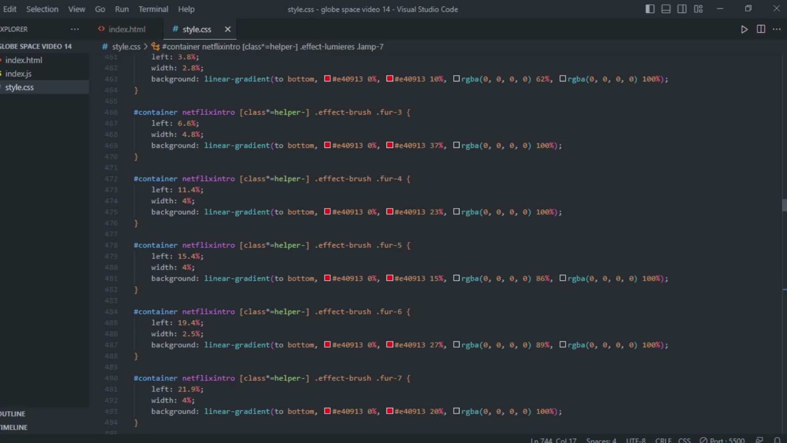Open the Terminal menu
This screenshot has width=787, height=443.
pos(153,9)
